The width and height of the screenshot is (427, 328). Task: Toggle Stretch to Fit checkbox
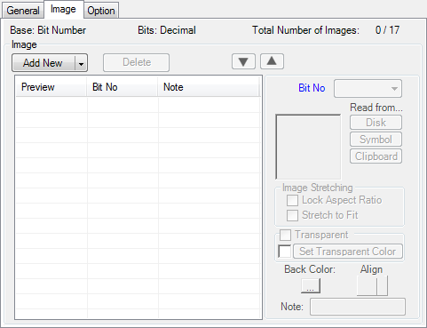click(292, 215)
